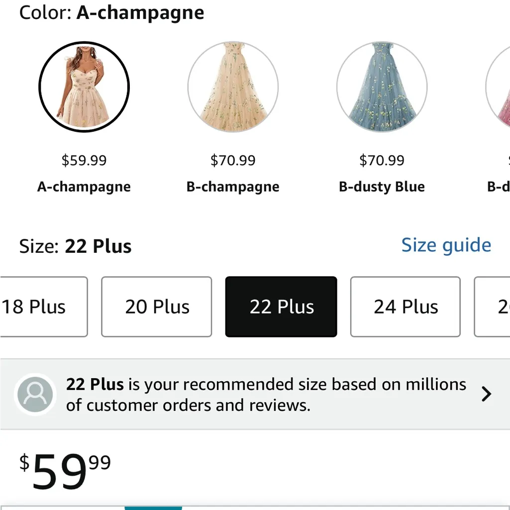The height and width of the screenshot is (510, 510).
Task: Click the A-champagne color name label
Action: pos(84,187)
